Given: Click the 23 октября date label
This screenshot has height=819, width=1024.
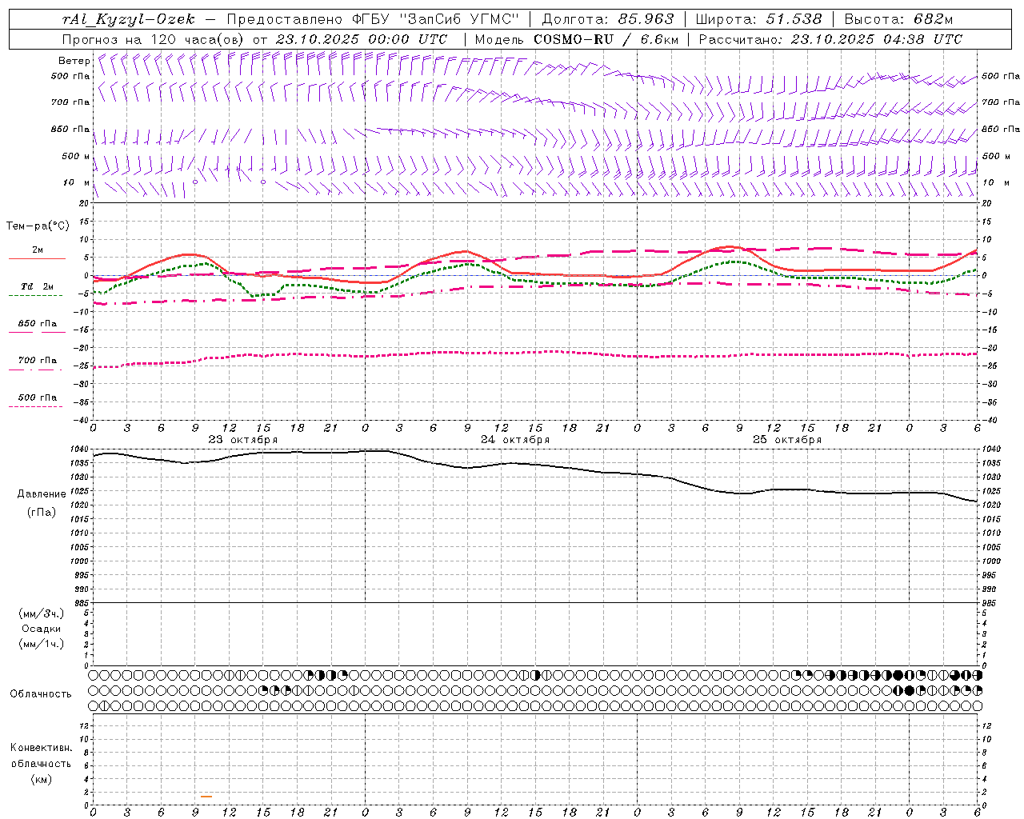Looking at the screenshot, I should coord(243,440).
